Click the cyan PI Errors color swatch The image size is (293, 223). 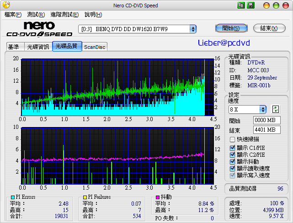coord(13,197)
